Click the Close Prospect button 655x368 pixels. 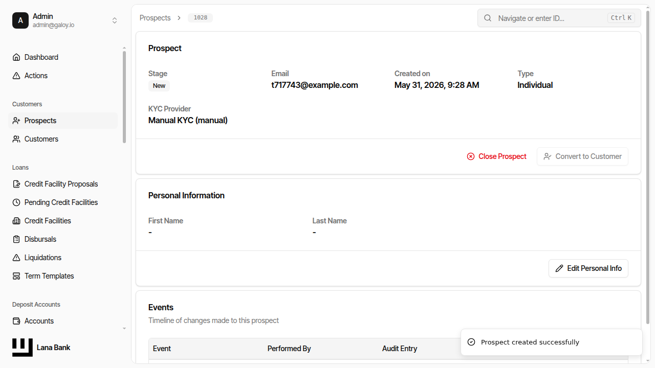496,156
